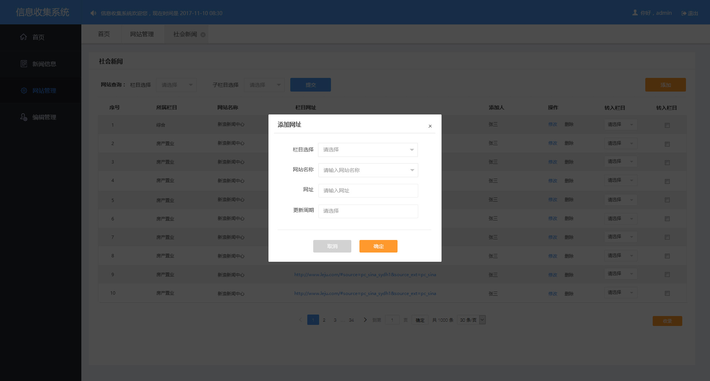Click 删除 link in row 2
The width and height of the screenshot is (710, 381).
coord(569,143)
